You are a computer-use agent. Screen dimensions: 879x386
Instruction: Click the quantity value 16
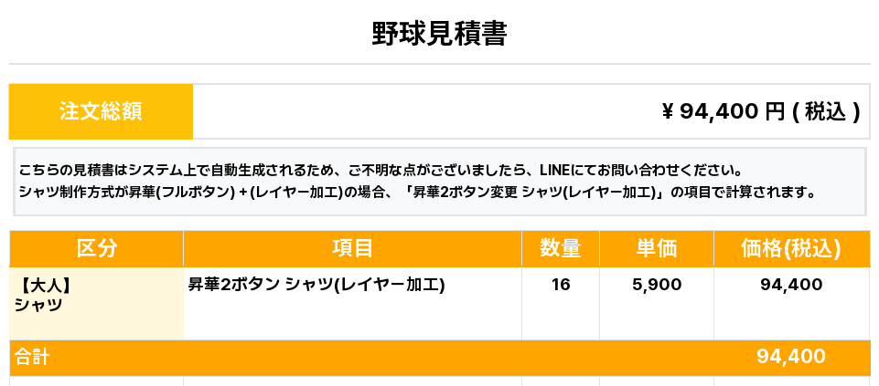click(x=561, y=285)
